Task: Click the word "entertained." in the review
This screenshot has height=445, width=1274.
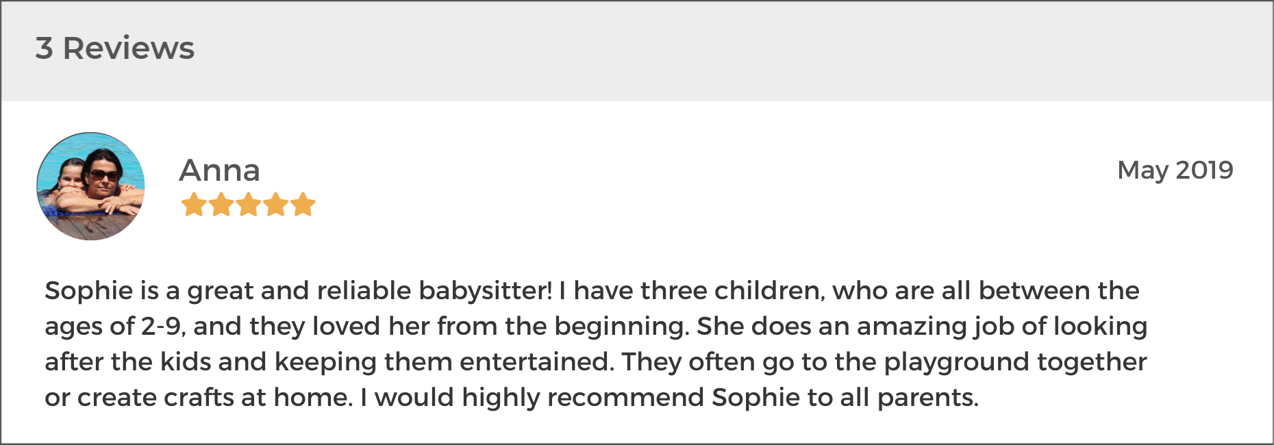Action: pyautogui.click(x=536, y=362)
